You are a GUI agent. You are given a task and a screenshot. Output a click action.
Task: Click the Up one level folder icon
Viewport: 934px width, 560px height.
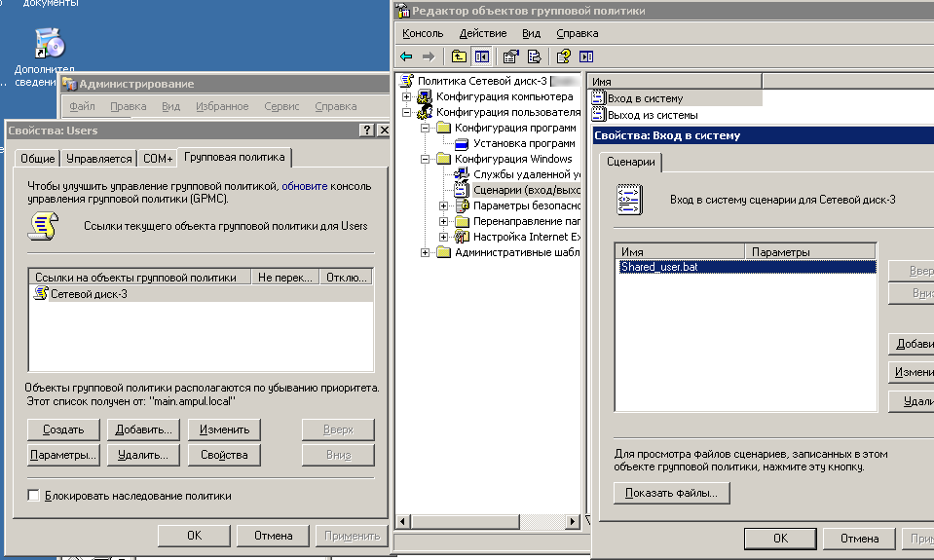click(459, 56)
